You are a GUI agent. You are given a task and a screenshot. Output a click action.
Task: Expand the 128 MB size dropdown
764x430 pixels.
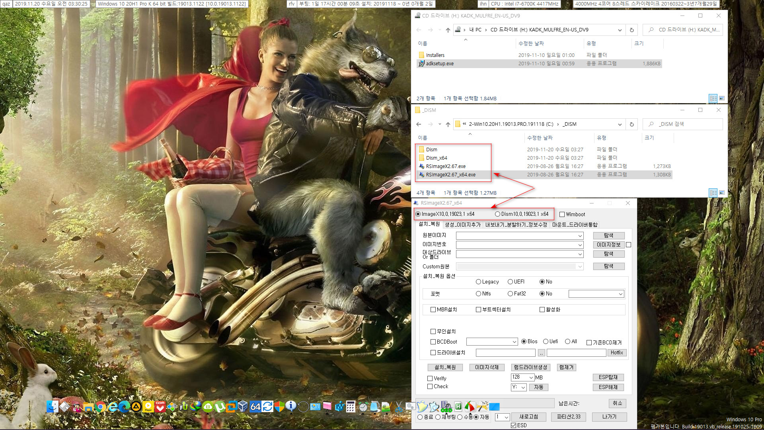(x=531, y=377)
